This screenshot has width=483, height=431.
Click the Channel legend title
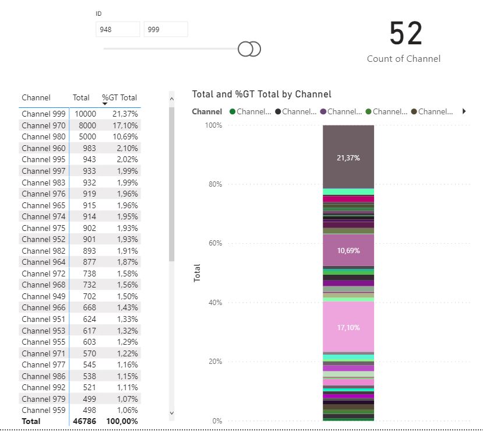point(207,111)
